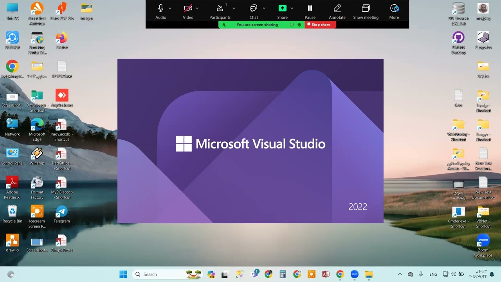501x282 pixels.
Task: Select Cmder.exe - Shortcut icon
Action: point(458,217)
